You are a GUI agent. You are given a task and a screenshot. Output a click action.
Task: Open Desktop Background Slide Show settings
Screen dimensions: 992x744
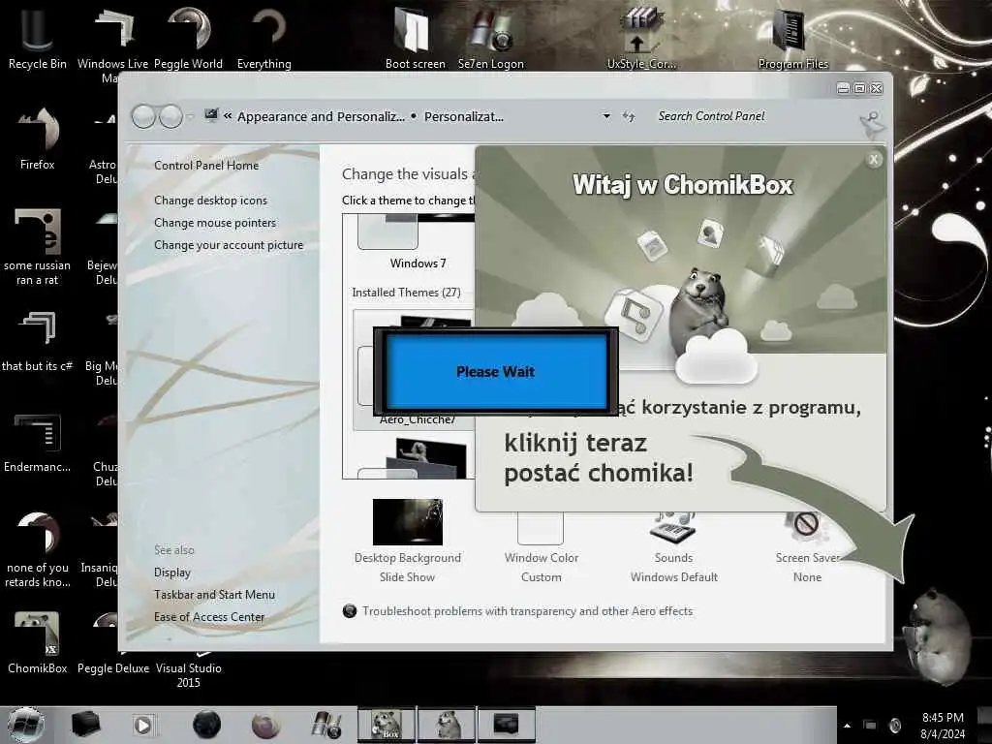coord(408,541)
